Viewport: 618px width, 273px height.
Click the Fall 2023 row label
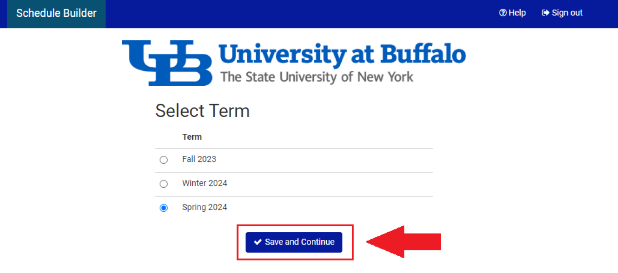[x=199, y=159]
